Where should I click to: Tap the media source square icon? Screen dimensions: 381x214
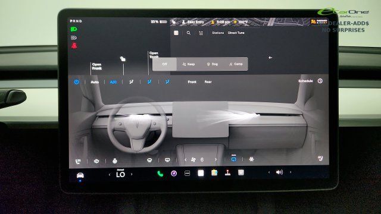(x=176, y=33)
